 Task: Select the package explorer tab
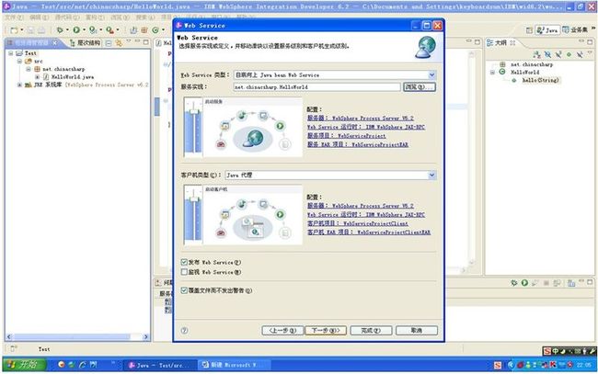click(x=32, y=43)
